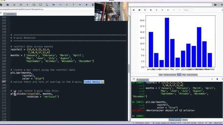223x125 pixels.
Task: Remove all plots X icon
Action: click(x=156, y=10)
